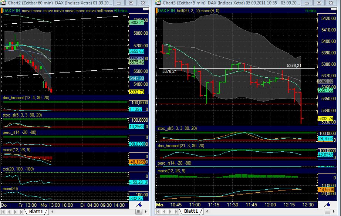Close the Chart2 window

click(x=143, y=3)
